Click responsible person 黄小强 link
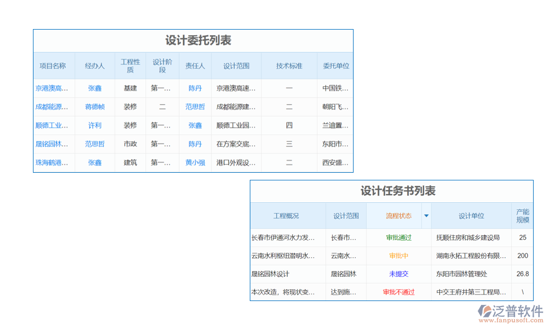The width and height of the screenshot is (549, 329). 195,163
